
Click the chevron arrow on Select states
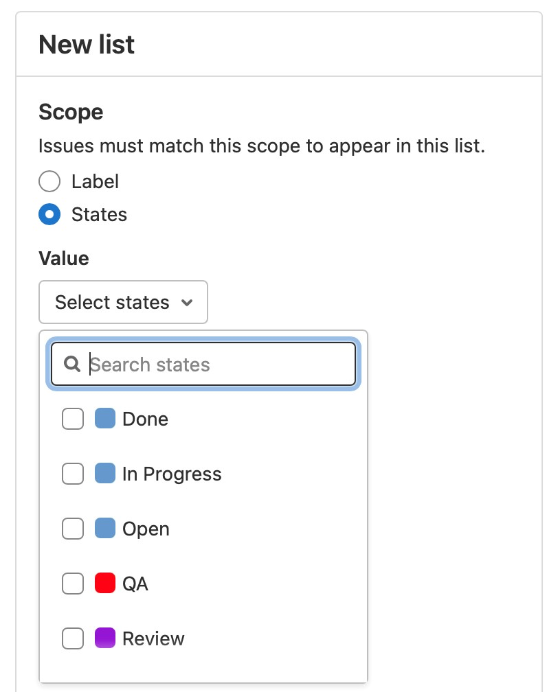pyautogui.click(x=186, y=303)
